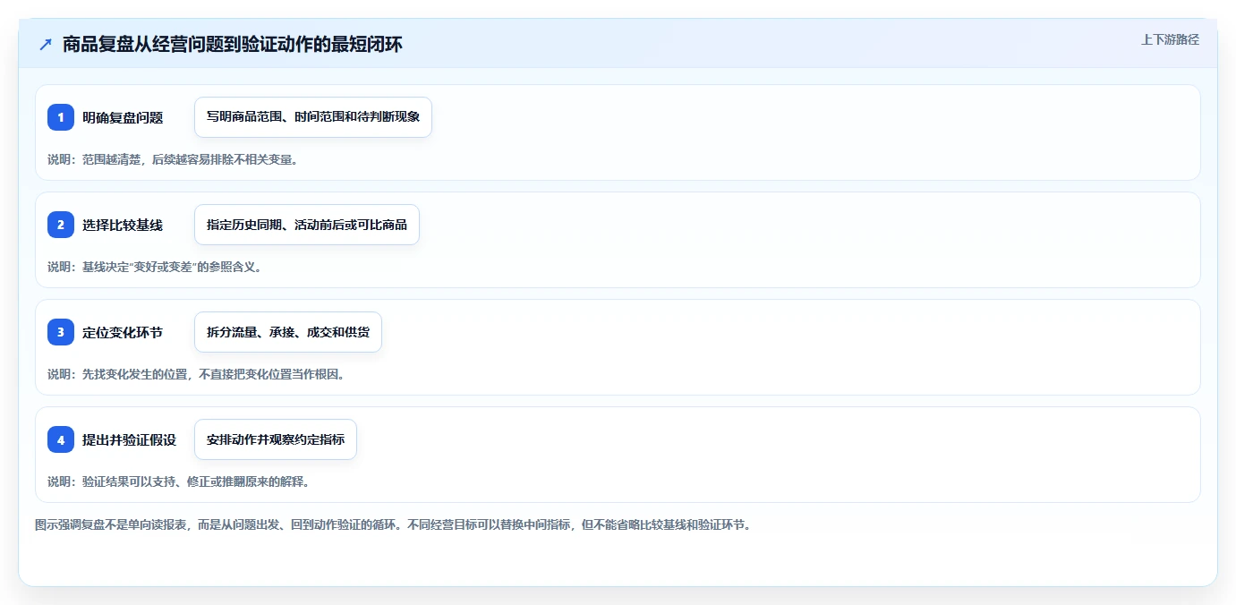Select the 定位变化环节 step label

pyautogui.click(x=123, y=332)
